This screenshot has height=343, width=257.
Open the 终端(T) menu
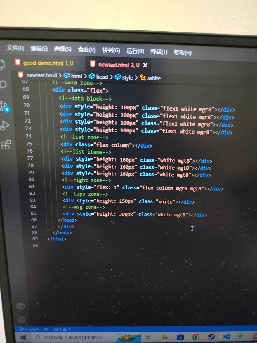(159, 52)
